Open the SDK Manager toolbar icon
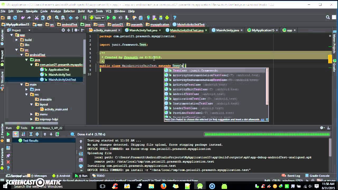Image resolution: width=338 pixels, height=190 pixels. [161, 18]
